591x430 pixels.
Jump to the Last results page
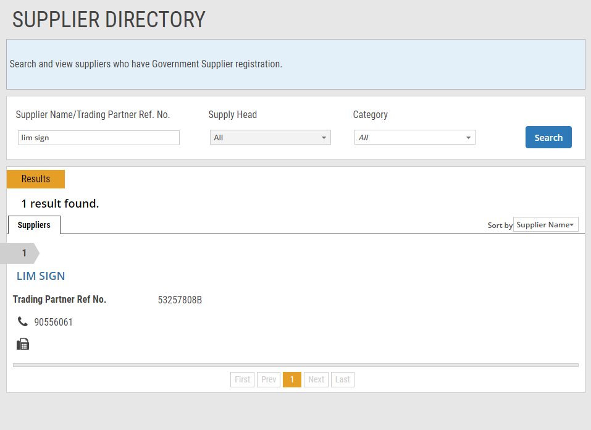[343, 379]
